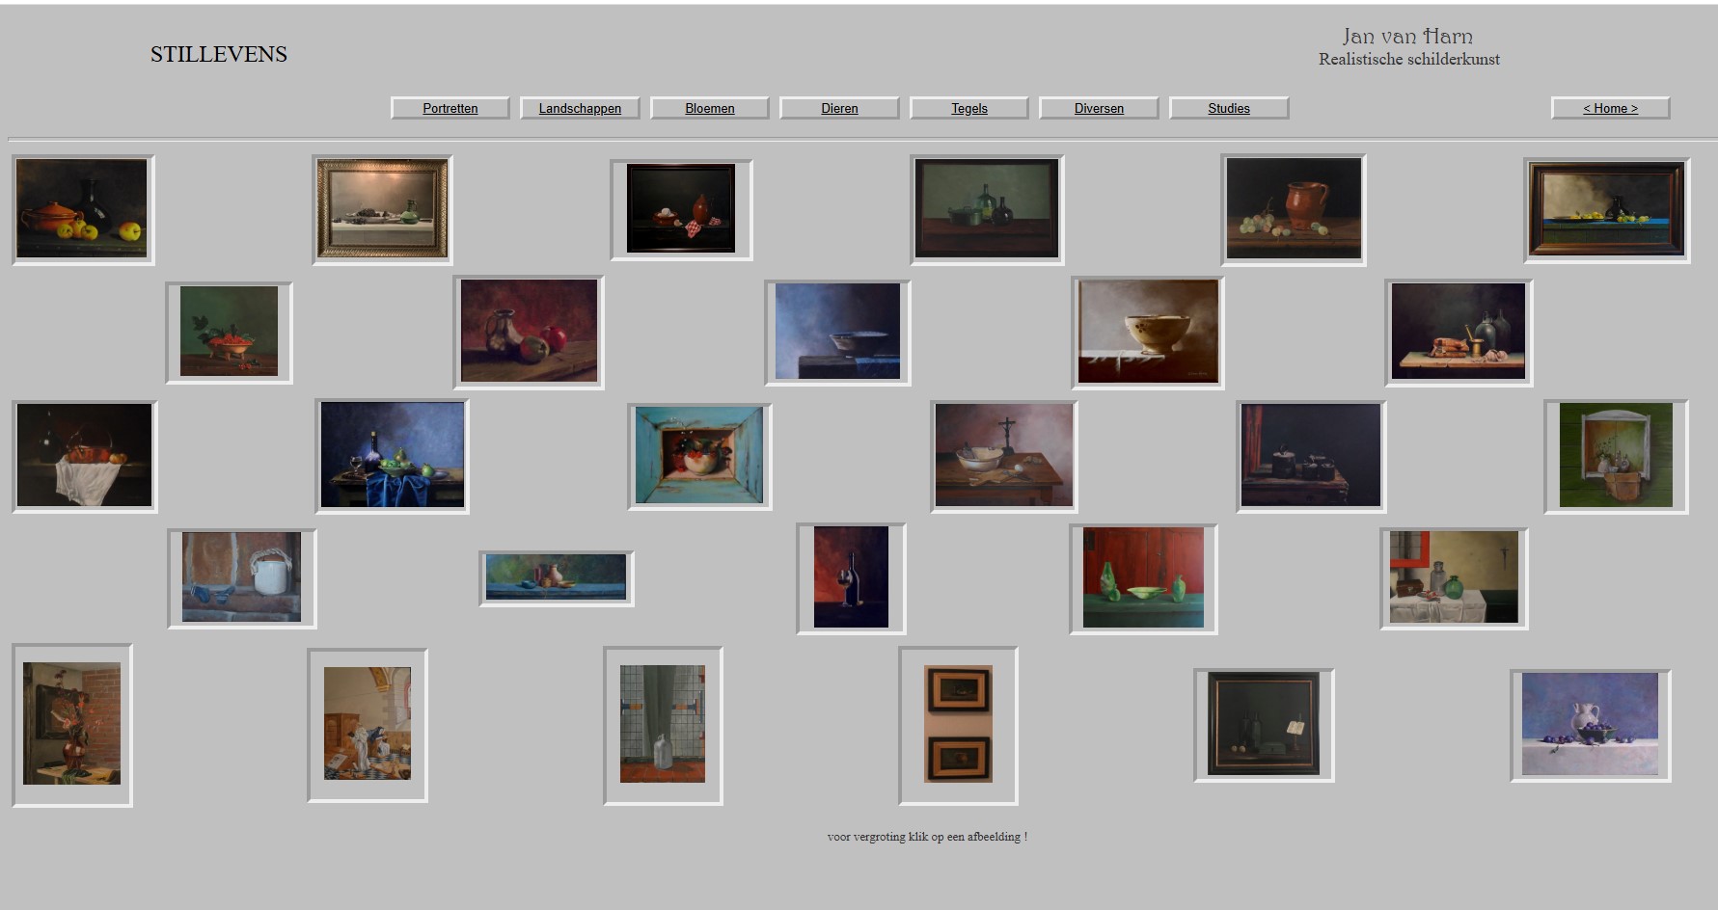Open painting of flowers vase beside brick wall

click(x=72, y=725)
